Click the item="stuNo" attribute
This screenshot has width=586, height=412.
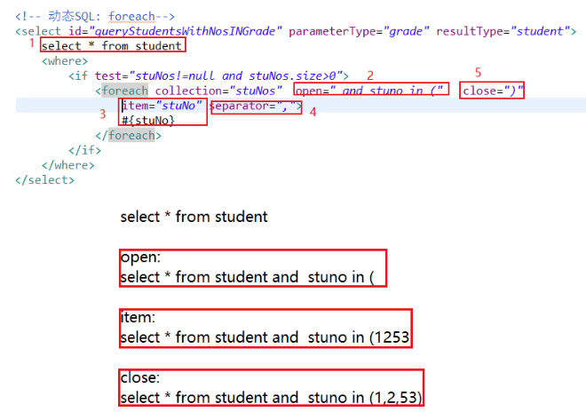[164, 106]
